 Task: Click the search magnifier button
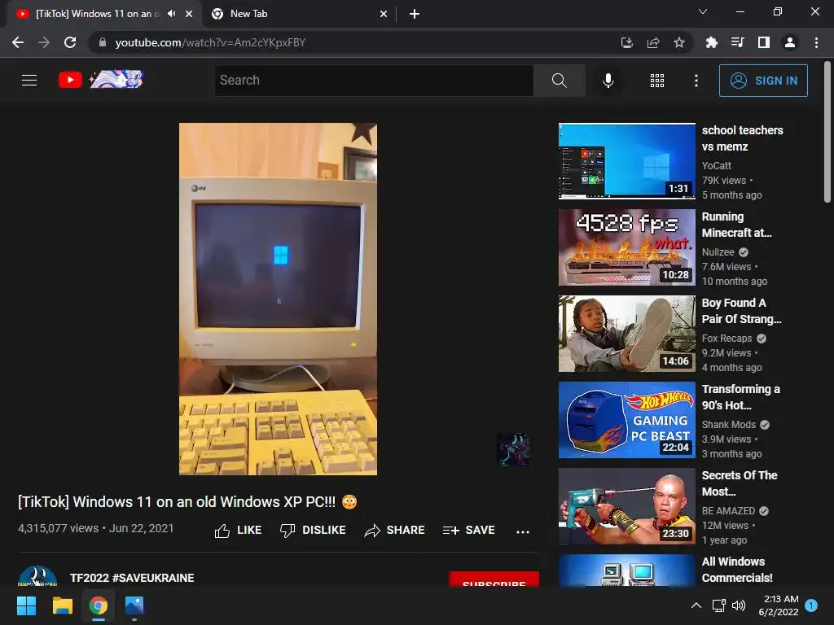(559, 81)
